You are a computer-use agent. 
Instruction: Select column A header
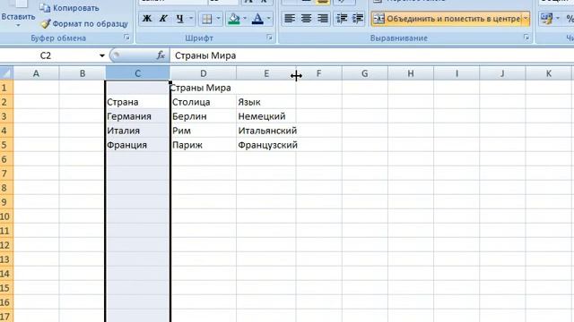point(36,73)
